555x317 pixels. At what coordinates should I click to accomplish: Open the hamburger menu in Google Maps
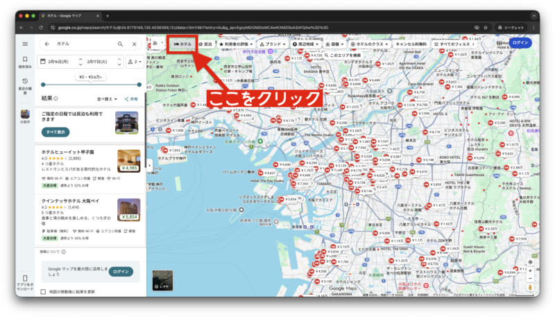pos(25,44)
